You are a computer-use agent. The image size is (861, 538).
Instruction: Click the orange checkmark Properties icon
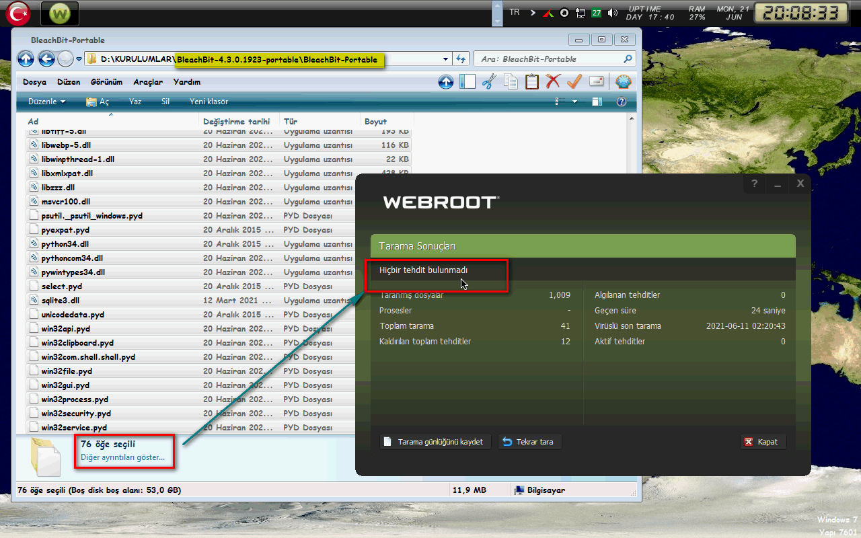574,82
